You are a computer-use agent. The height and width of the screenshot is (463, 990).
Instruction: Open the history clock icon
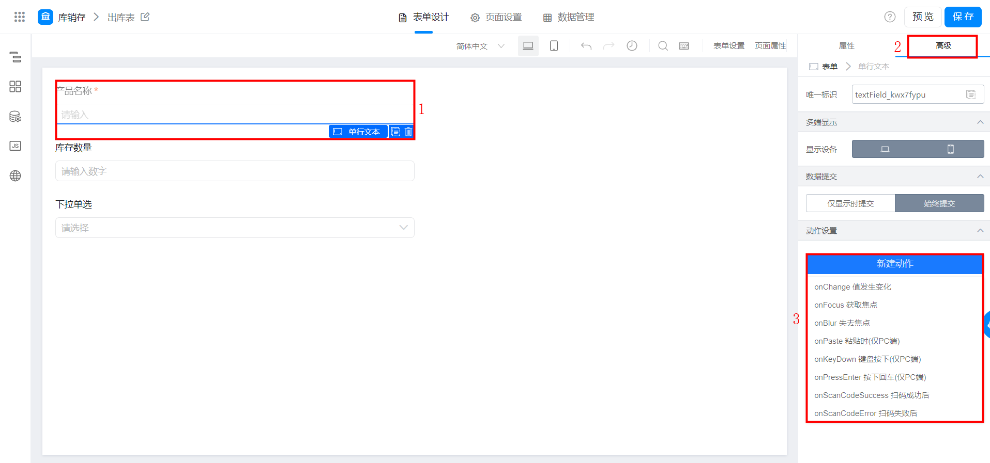pyautogui.click(x=632, y=46)
